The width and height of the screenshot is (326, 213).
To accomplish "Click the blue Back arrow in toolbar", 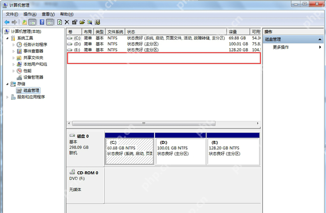I will click(x=7, y=22).
